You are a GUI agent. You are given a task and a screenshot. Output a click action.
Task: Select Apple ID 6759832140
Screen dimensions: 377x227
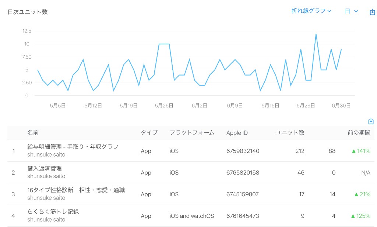point(243,151)
